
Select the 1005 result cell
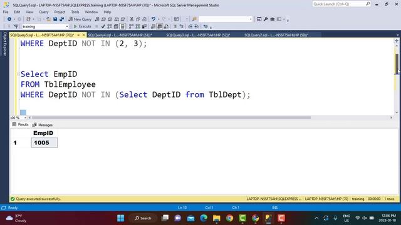click(x=44, y=142)
